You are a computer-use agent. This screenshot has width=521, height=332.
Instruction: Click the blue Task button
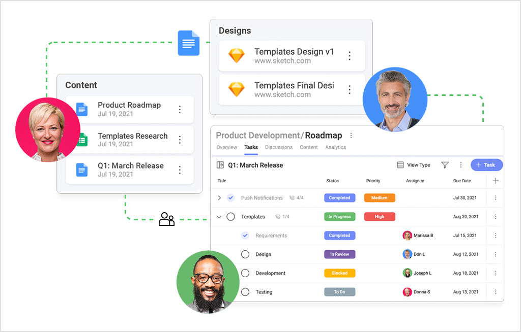point(486,164)
